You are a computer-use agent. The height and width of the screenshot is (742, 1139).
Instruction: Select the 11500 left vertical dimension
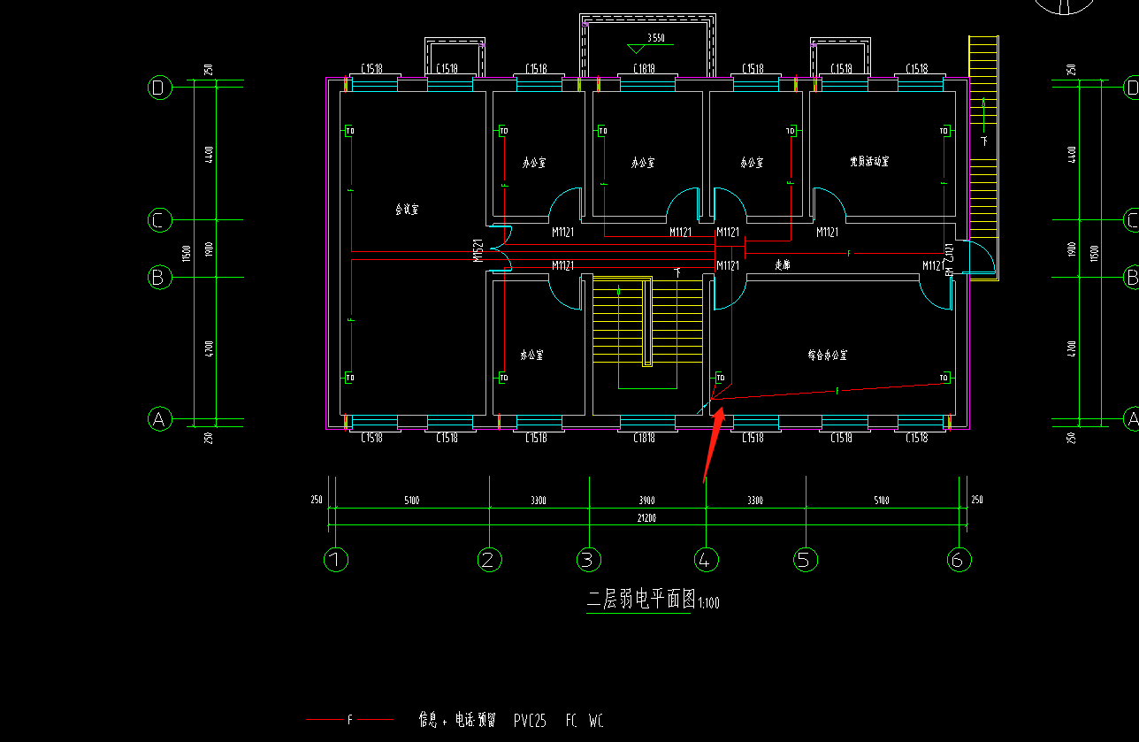(187, 253)
